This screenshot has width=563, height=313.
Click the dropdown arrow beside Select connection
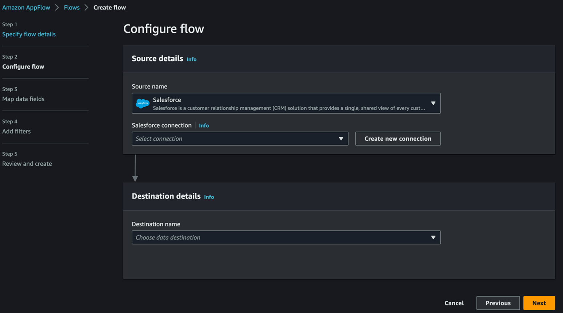coord(341,139)
